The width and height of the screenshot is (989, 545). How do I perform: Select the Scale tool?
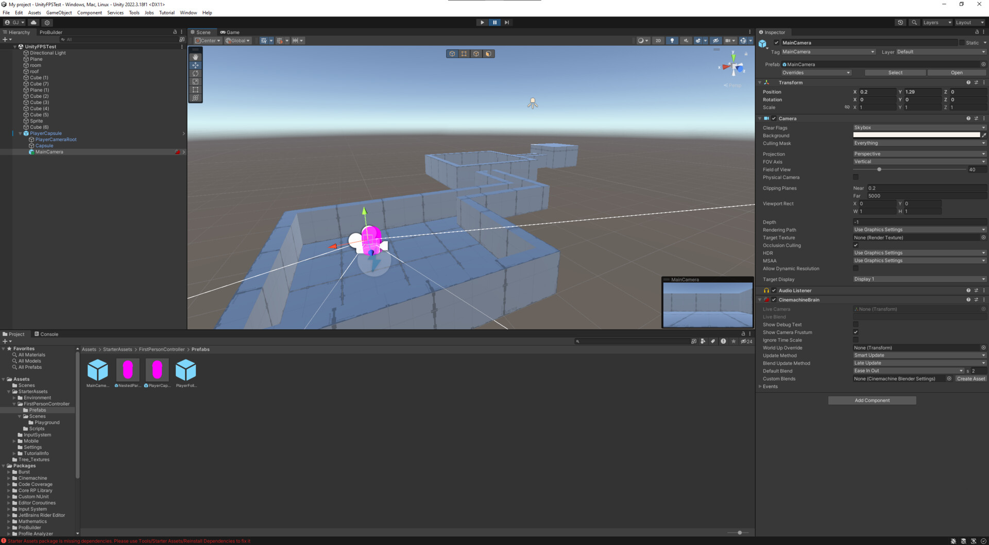click(195, 81)
